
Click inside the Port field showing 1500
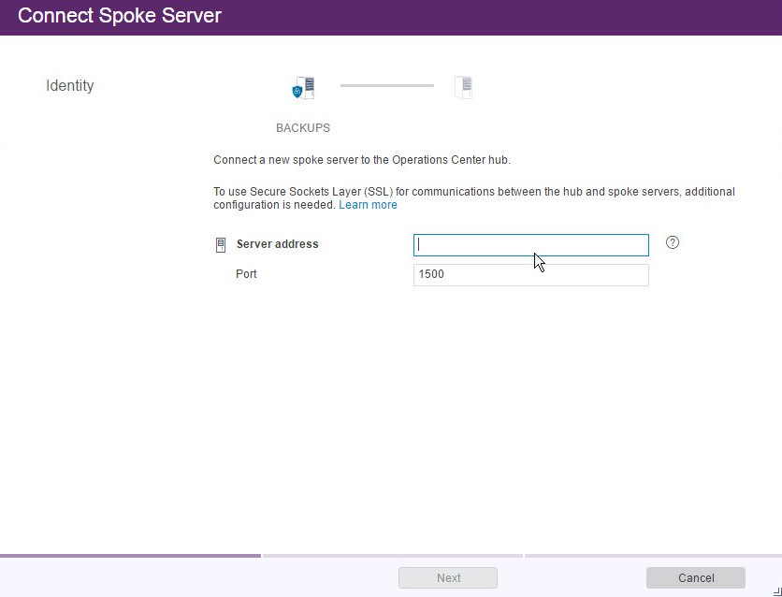click(530, 275)
